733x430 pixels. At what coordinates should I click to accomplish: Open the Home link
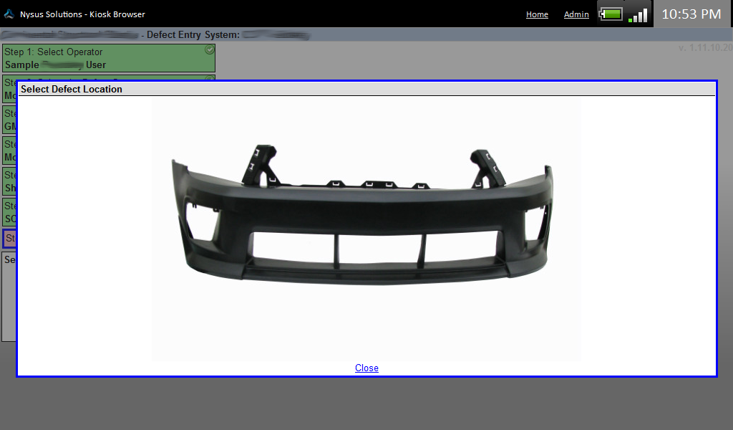[x=537, y=14]
